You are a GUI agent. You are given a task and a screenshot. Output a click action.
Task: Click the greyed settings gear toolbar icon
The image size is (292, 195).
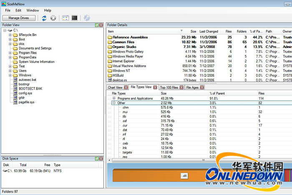point(87,18)
